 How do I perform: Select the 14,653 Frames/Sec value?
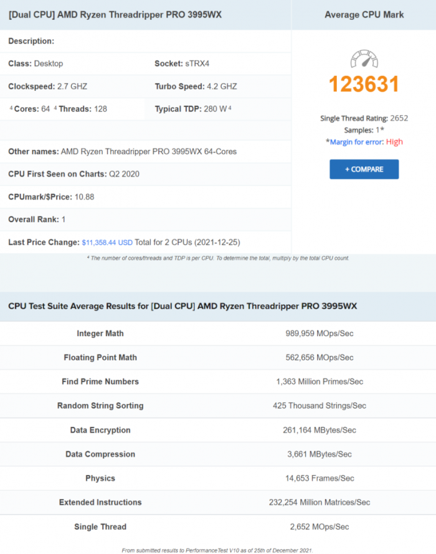(320, 479)
